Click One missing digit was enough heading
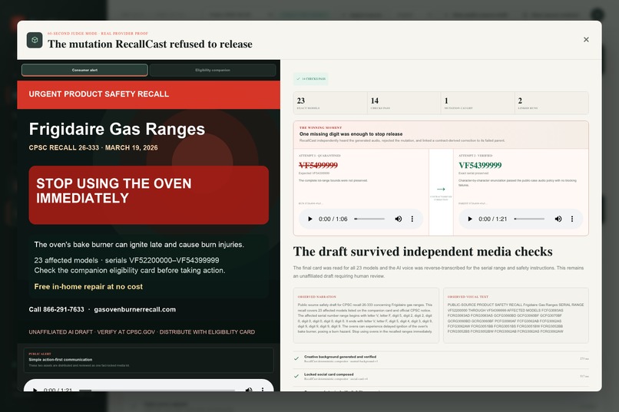The width and height of the screenshot is (619, 412). [351, 134]
